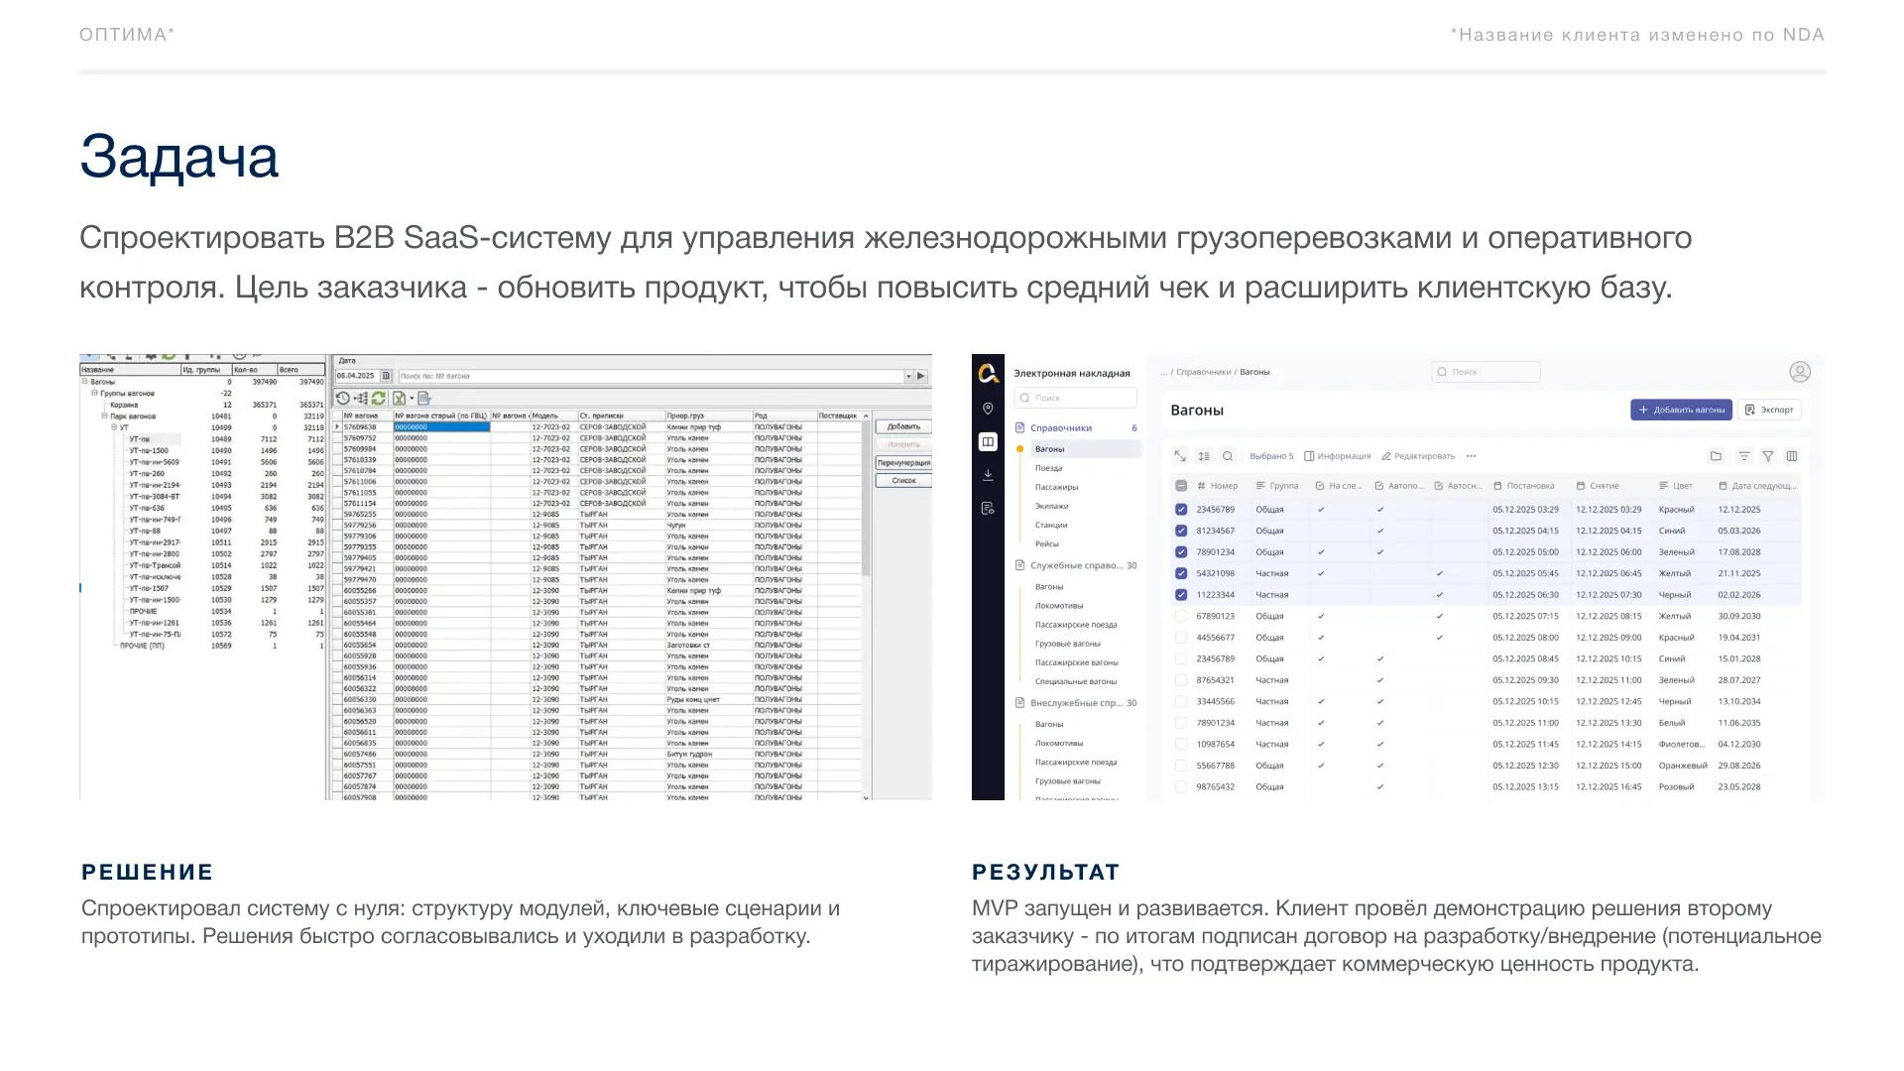Image resolution: width=1904 pixels, height=1071 pixels.
Task: Select Станции in the sidebar menu
Action: point(1051,525)
